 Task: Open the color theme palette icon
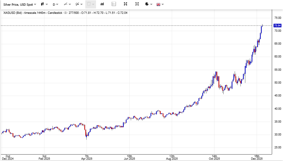coord(147,4)
